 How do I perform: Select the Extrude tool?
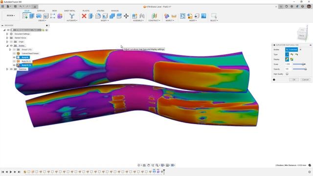32,16
